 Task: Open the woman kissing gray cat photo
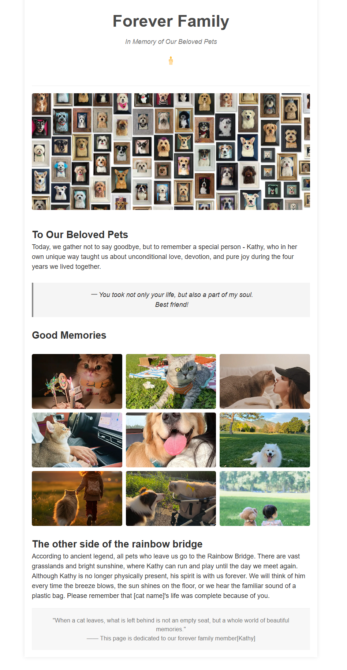[265, 381]
